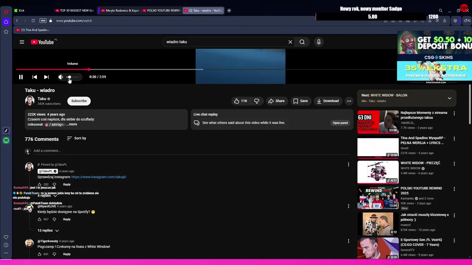The image size is (472, 265).
Task: Open the YouTube guide hamburger menu
Action: 22,42
